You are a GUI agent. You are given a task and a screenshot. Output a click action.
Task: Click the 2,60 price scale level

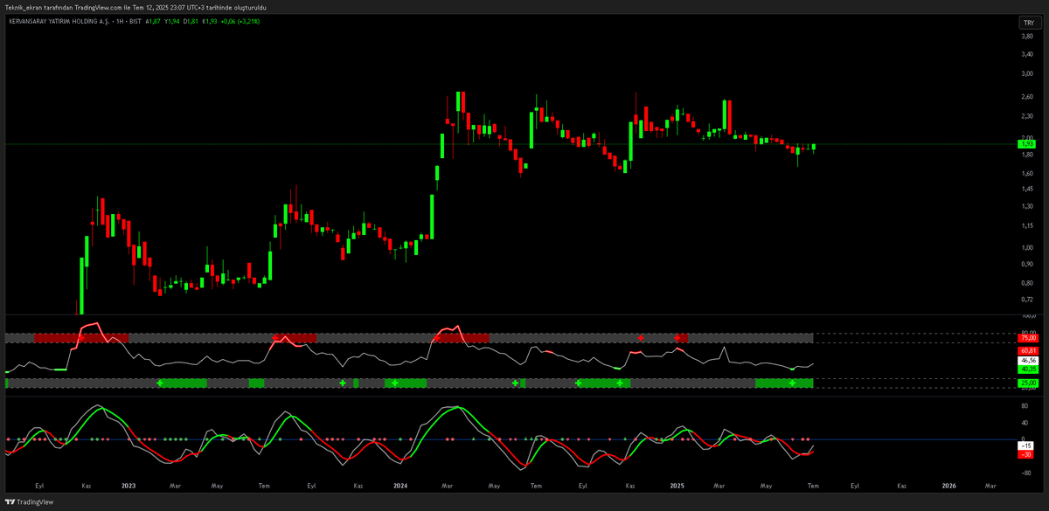click(x=1026, y=97)
